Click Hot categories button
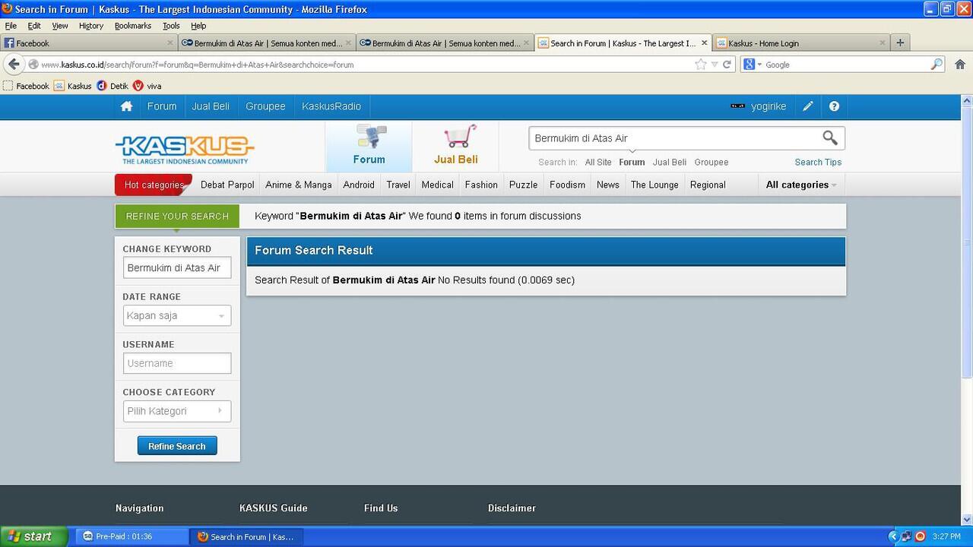 coord(154,185)
